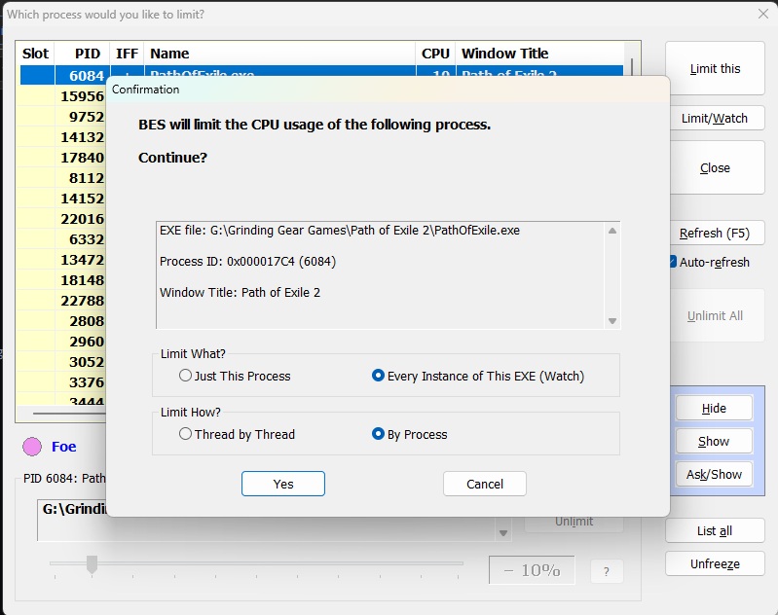Select the process row with PID 6332
778x615 pixels.
click(x=62, y=239)
